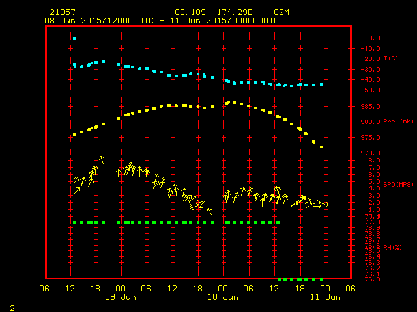417x312 pixels.
Task: Select the latitude value 83.10S
Action: 190,12
